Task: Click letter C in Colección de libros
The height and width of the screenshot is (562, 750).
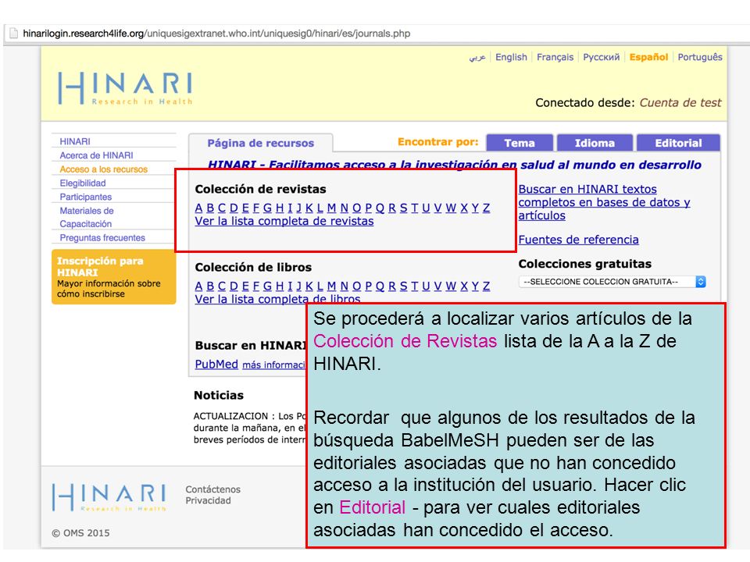Action: (222, 286)
